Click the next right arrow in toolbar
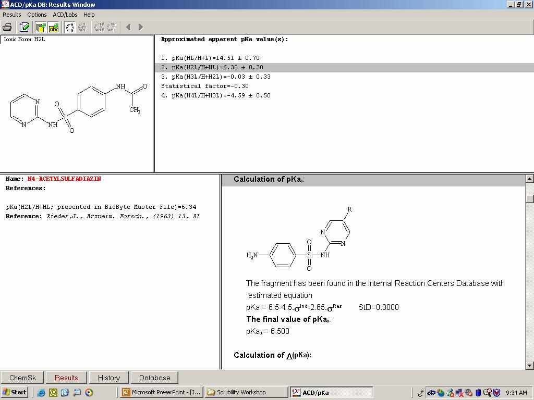The height and width of the screenshot is (400, 534). [141, 27]
